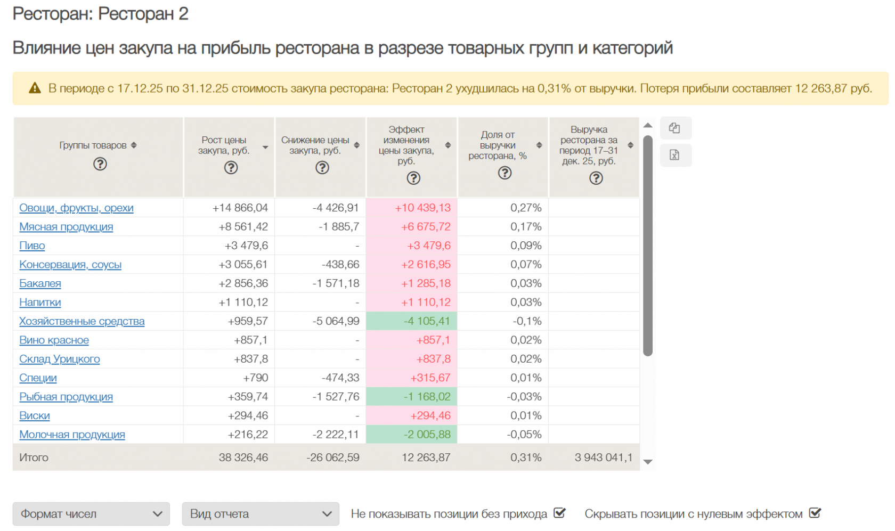Toggle Не показывать позиции без прихода checkbox
This screenshot has height=531, width=895.
tap(559, 513)
